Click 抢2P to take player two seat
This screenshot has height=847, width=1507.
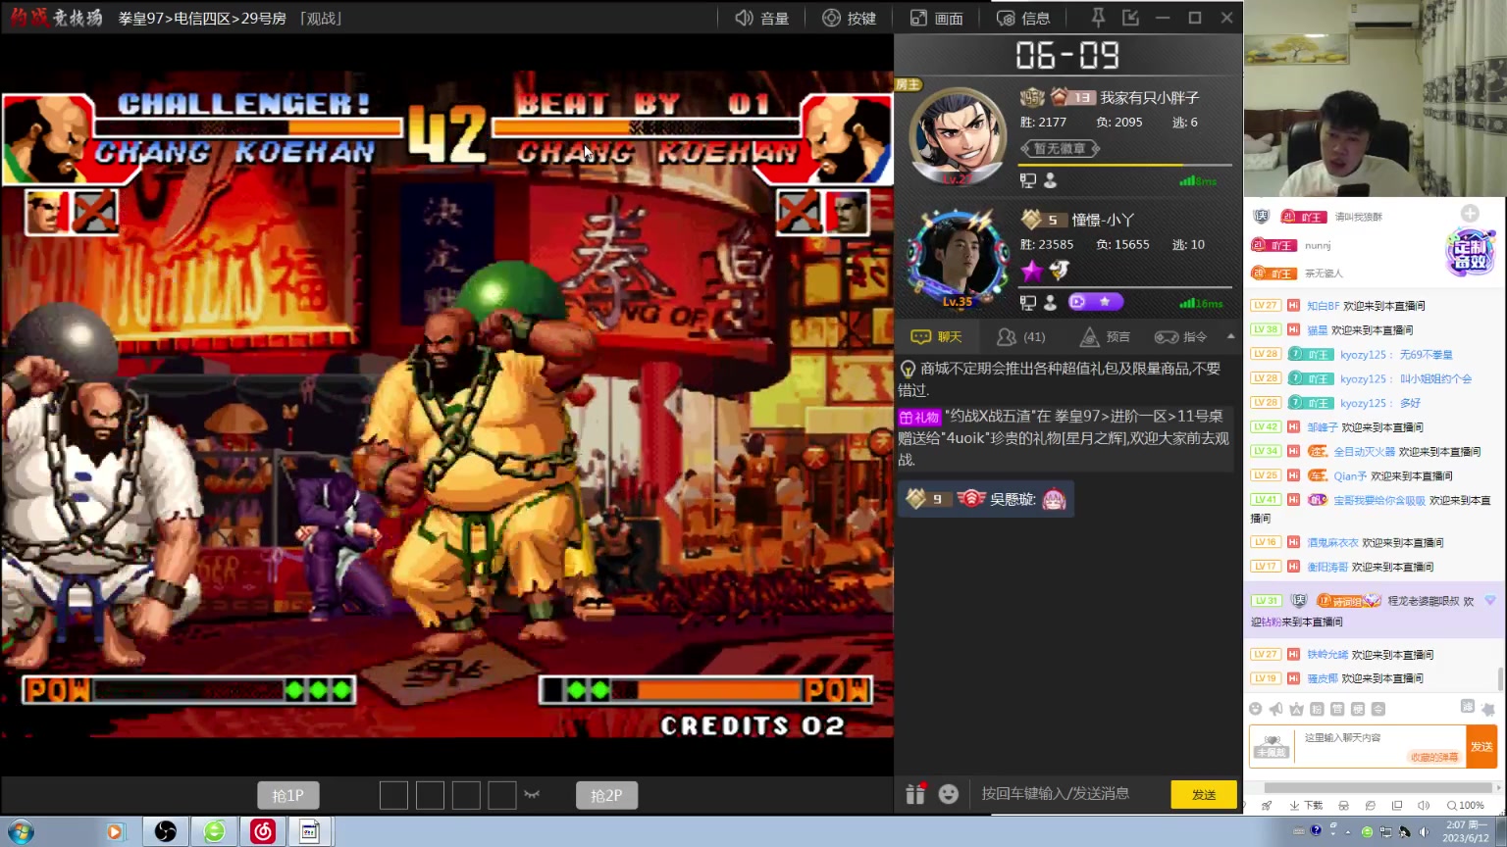coord(606,795)
